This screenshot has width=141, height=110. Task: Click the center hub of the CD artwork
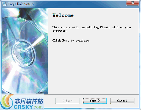[x=23, y=53]
